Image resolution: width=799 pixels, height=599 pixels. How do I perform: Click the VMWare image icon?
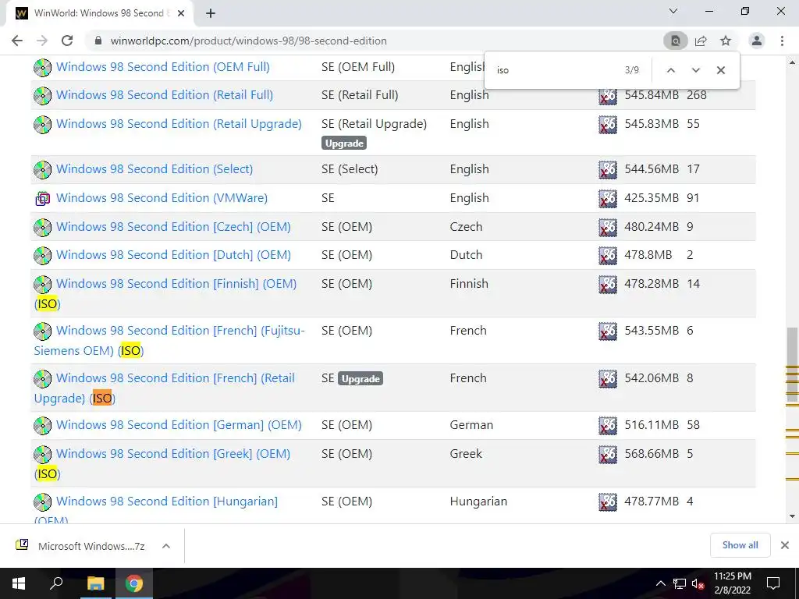point(43,198)
